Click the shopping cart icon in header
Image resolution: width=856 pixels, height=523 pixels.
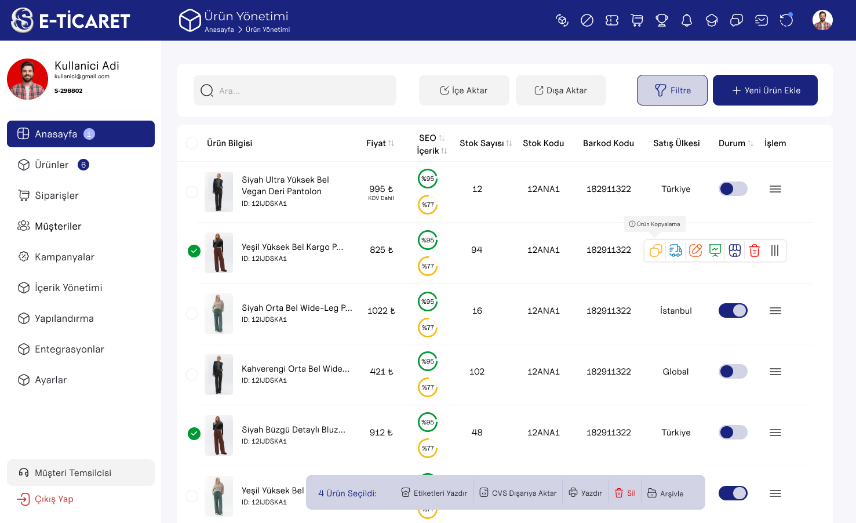coord(637,21)
